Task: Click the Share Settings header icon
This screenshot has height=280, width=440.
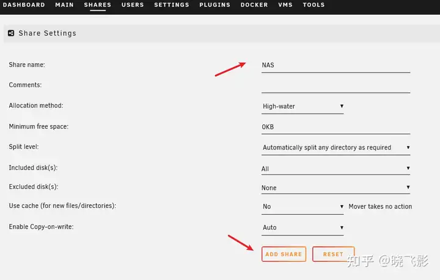Action: click(11, 33)
